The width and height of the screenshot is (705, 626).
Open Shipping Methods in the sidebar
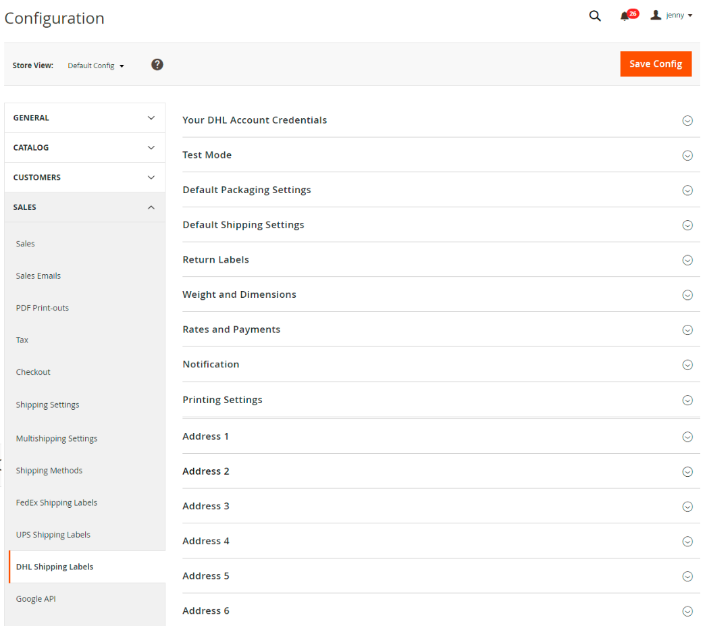[x=49, y=471]
